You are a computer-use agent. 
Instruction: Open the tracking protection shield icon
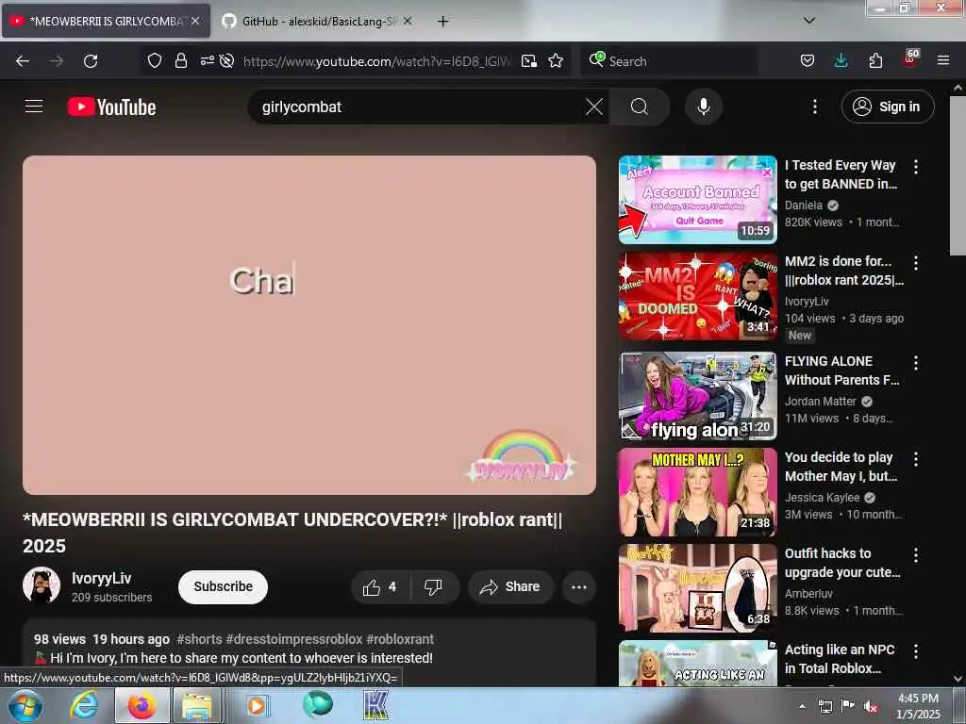(x=155, y=60)
